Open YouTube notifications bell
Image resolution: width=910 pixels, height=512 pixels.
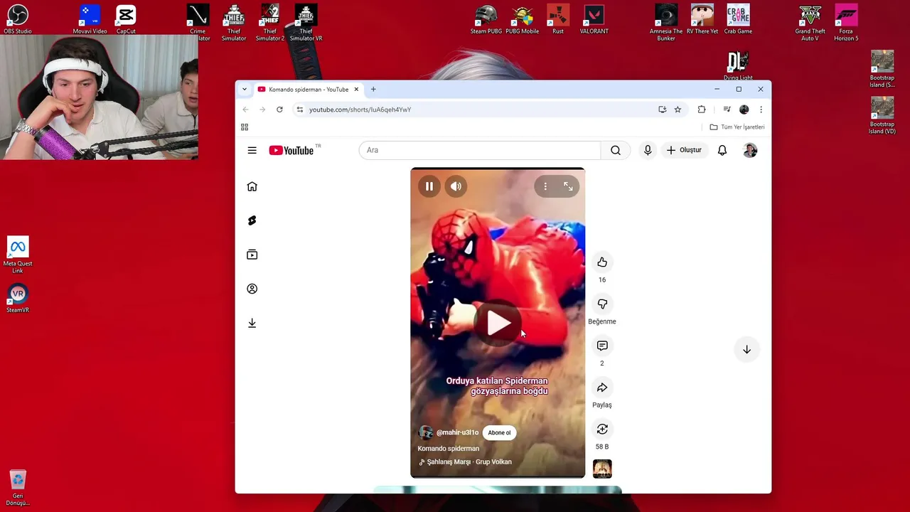pyautogui.click(x=722, y=150)
